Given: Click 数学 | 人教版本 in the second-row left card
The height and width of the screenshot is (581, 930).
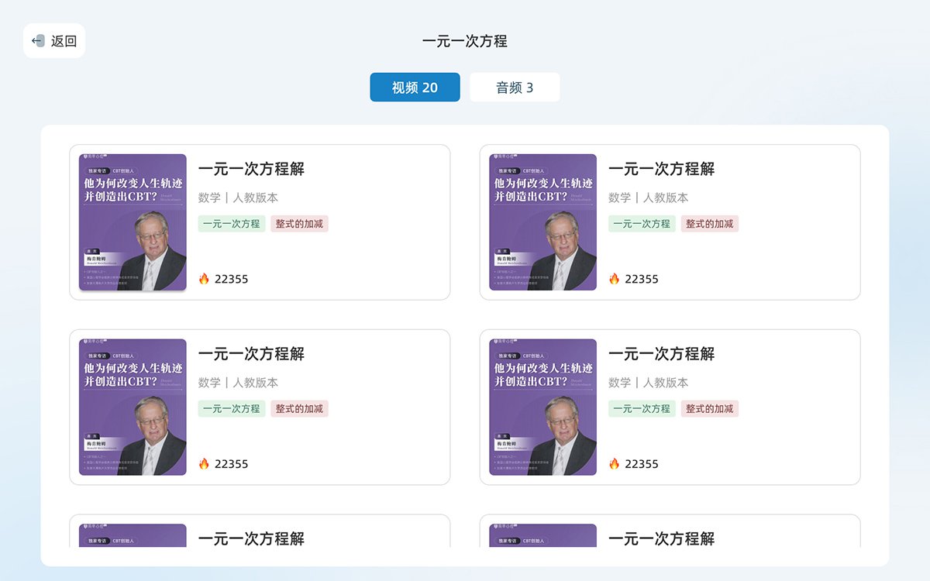Looking at the screenshot, I should [238, 383].
